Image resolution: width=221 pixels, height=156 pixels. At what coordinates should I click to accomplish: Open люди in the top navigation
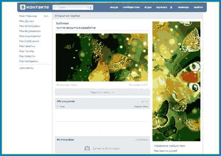click(x=114, y=7)
